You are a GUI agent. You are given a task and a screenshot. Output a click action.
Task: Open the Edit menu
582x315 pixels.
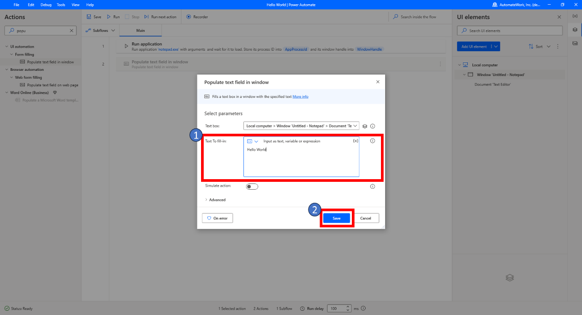(x=31, y=5)
